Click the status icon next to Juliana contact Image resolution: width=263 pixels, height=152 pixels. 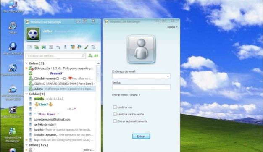(31, 89)
